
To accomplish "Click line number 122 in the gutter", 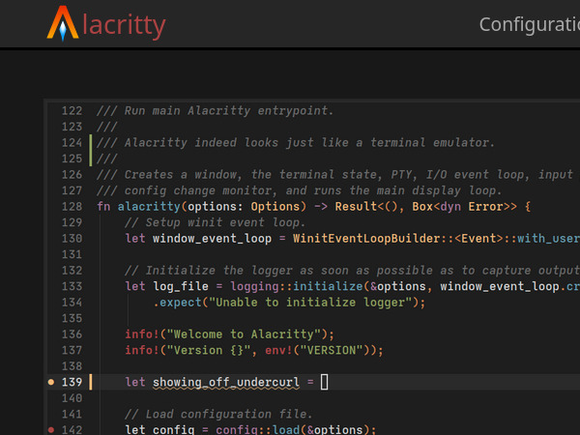I will click(72, 112).
